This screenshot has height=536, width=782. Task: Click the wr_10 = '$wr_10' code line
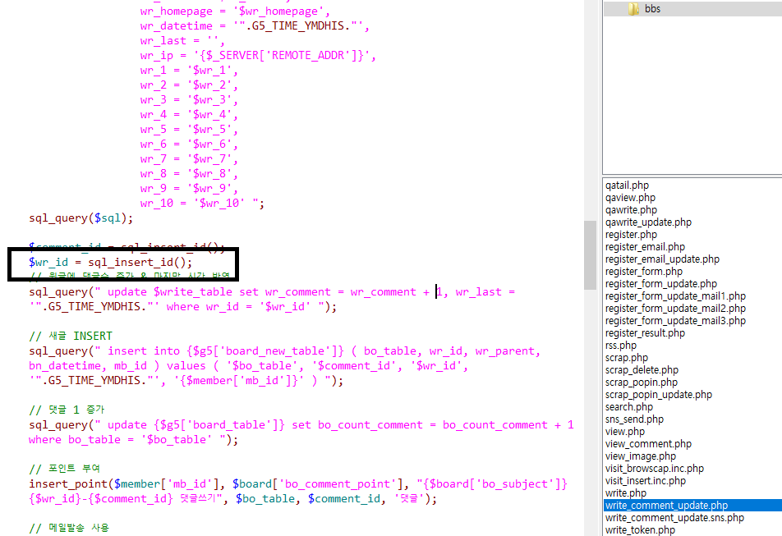point(202,204)
